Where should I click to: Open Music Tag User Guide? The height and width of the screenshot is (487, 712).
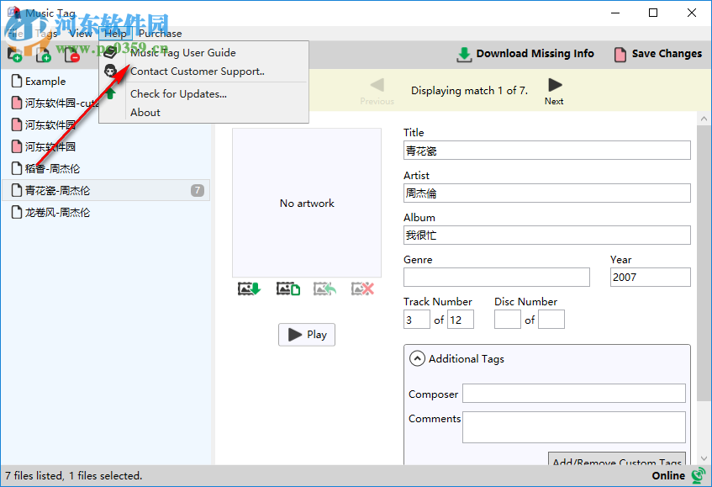pos(183,53)
